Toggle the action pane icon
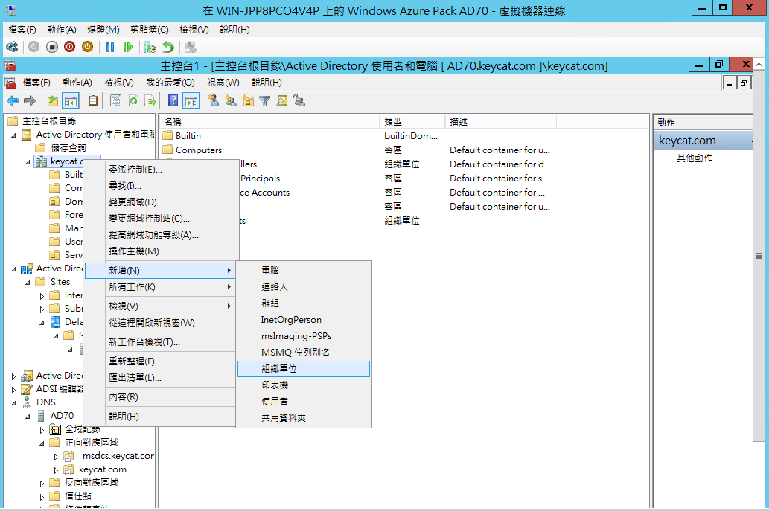The height and width of the screenshot is (511, 769). point(191,101)
